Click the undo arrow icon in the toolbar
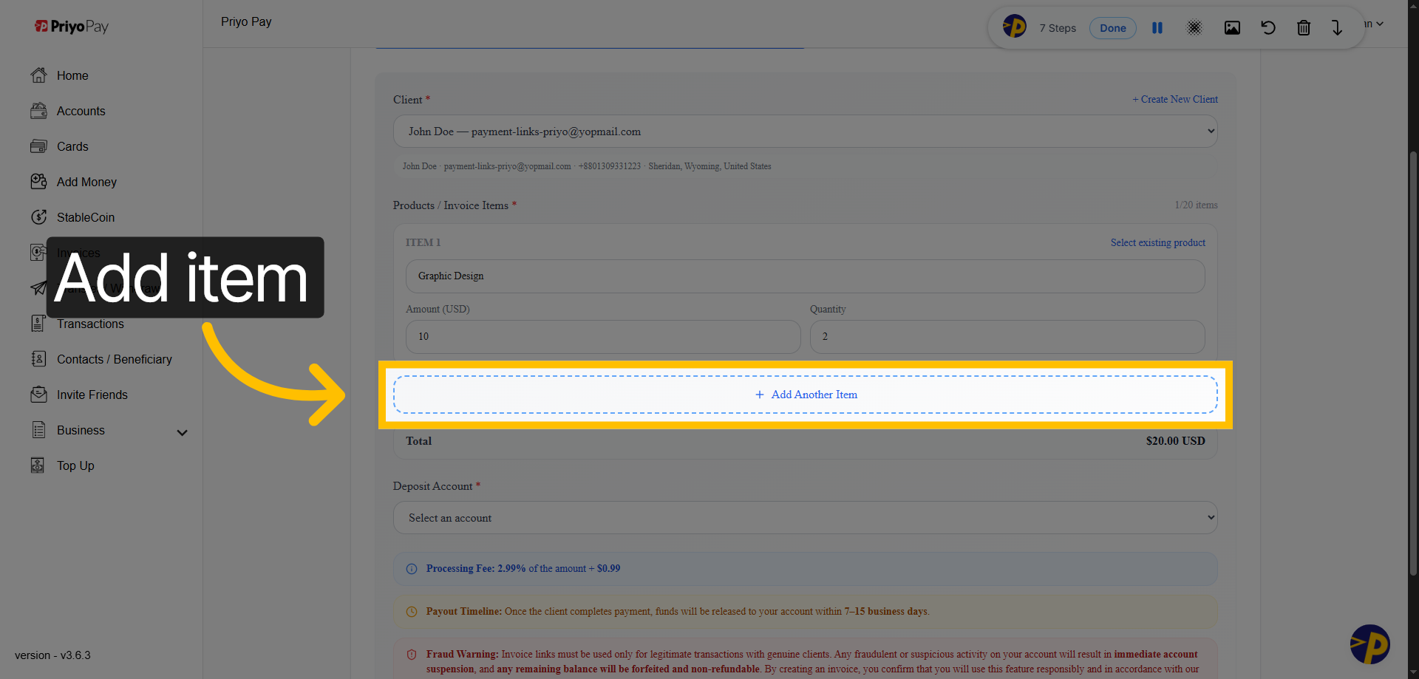1419x679 pixels. (x=1268, y=27)
